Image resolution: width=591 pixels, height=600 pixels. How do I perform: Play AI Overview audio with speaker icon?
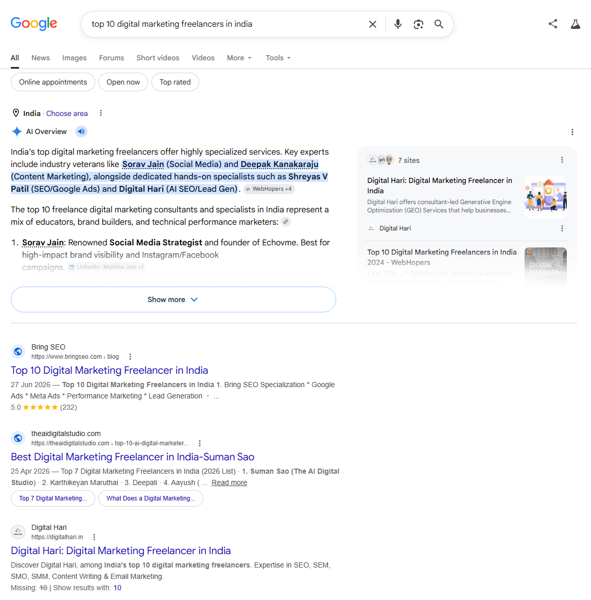81,131
